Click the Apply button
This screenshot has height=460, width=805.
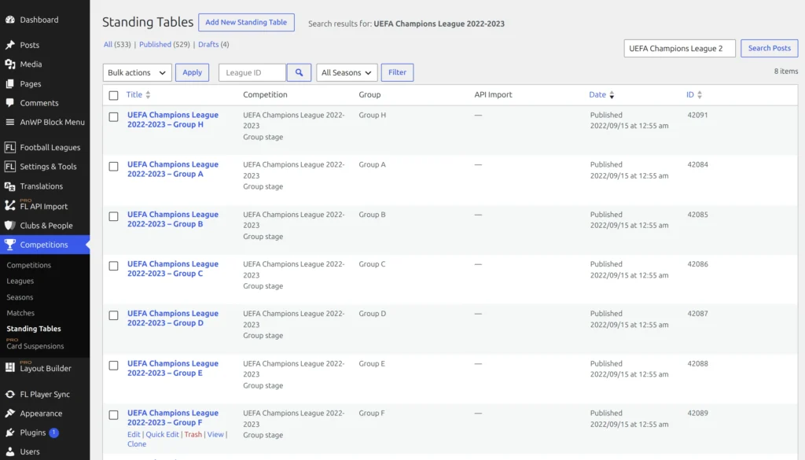192,72
